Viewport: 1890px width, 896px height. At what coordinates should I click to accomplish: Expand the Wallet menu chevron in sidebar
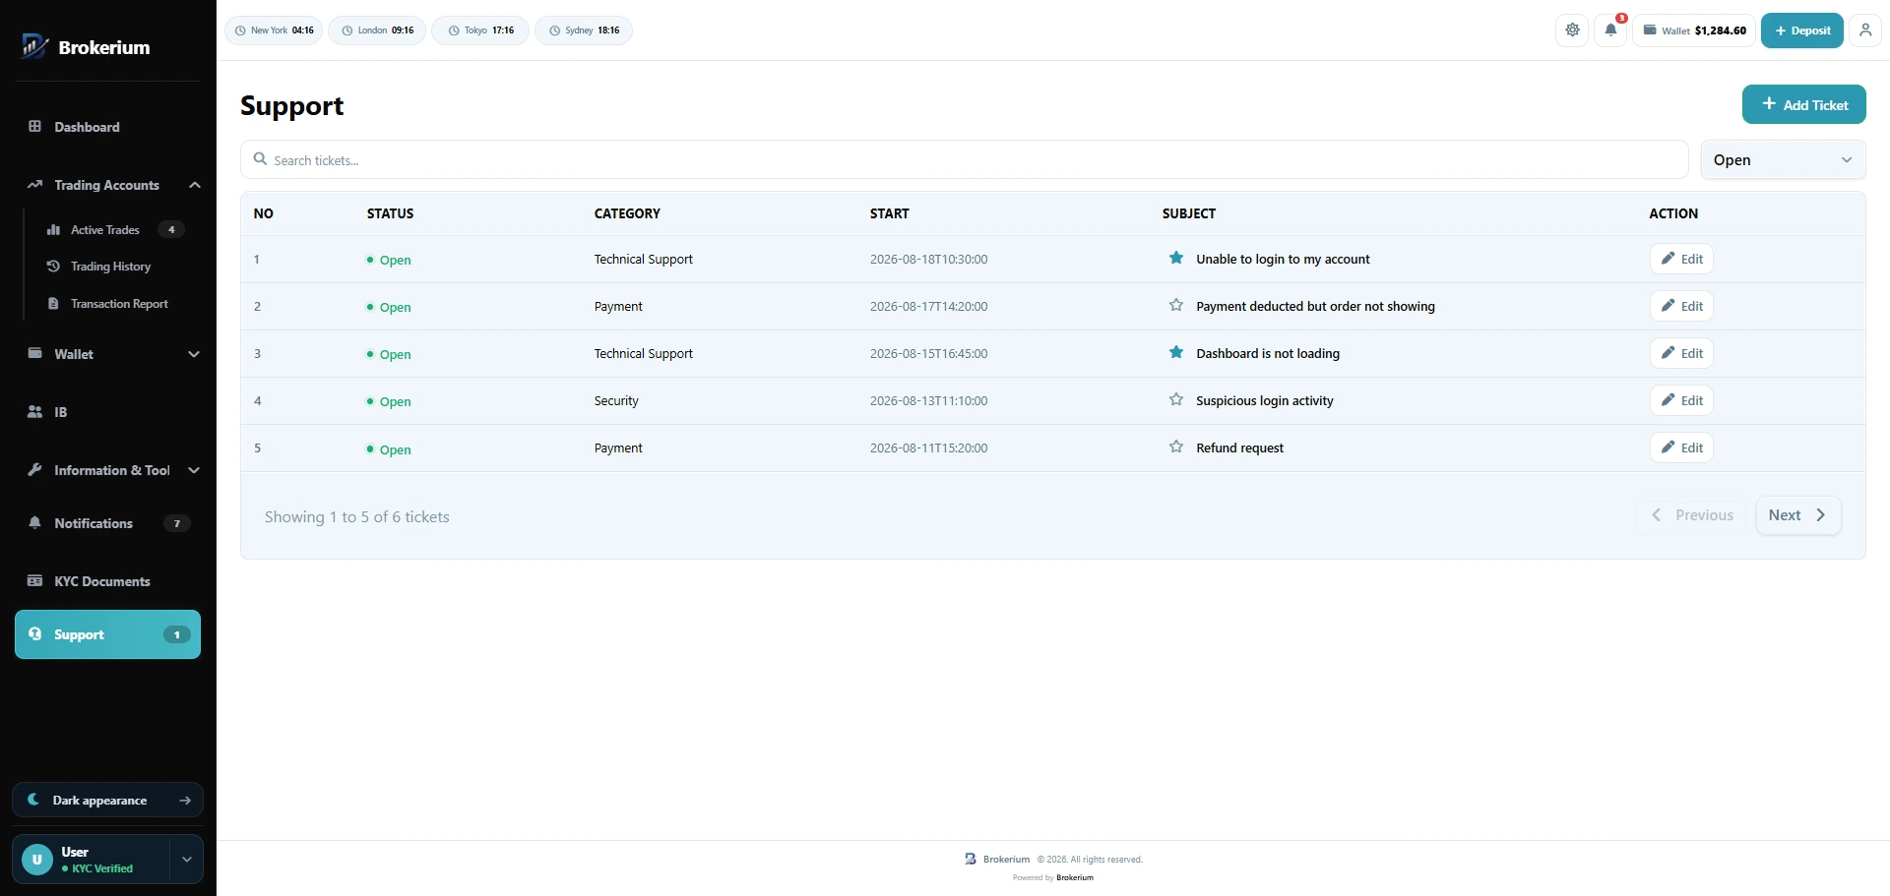click(194, 354)
